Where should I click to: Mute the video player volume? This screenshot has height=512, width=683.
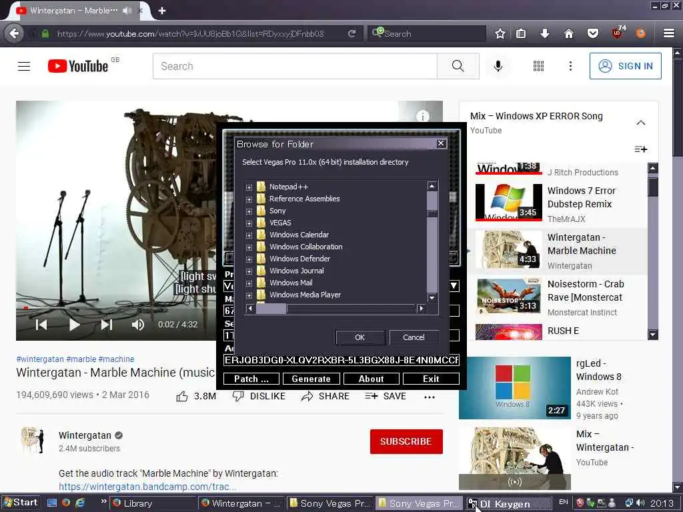tap(137, 325)
